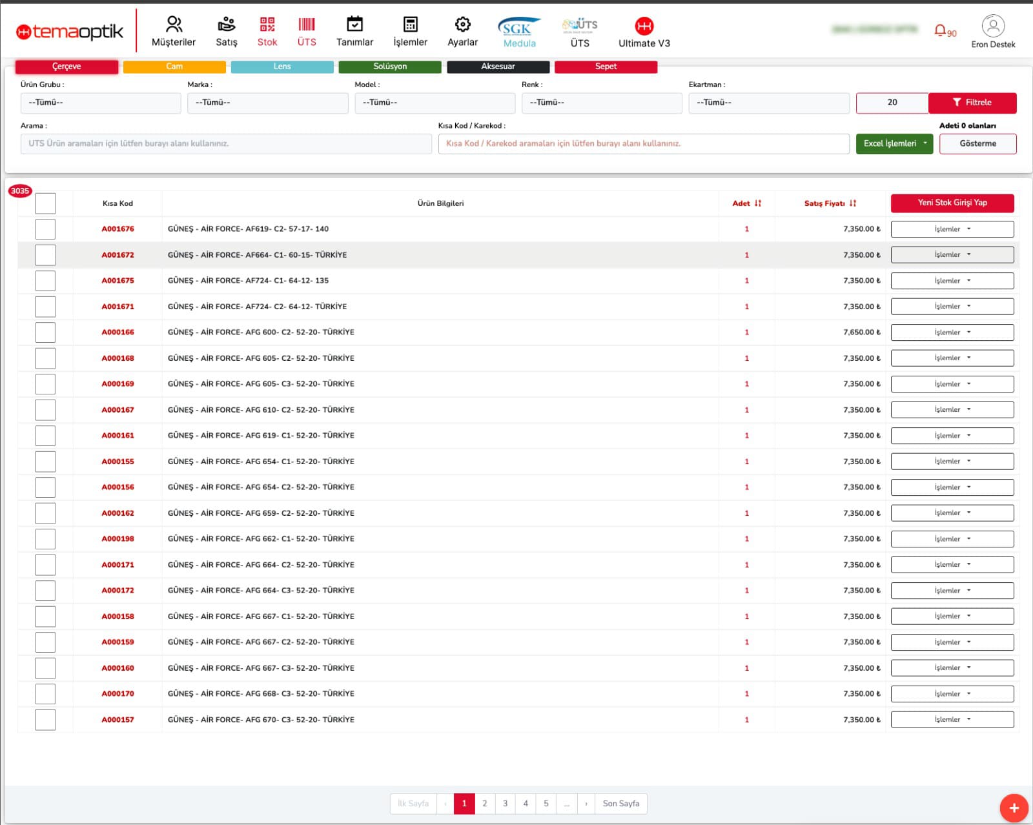Open the Model dropdown
Screen dimensions: 1033x825
pos(435,103)
